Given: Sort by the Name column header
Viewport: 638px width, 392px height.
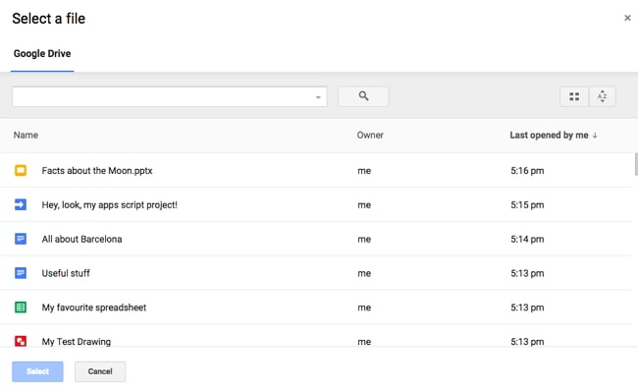Looking at the screenshot, I should click(26, 136).
